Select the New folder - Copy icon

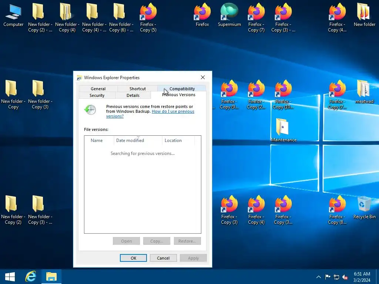click(13, 94)
